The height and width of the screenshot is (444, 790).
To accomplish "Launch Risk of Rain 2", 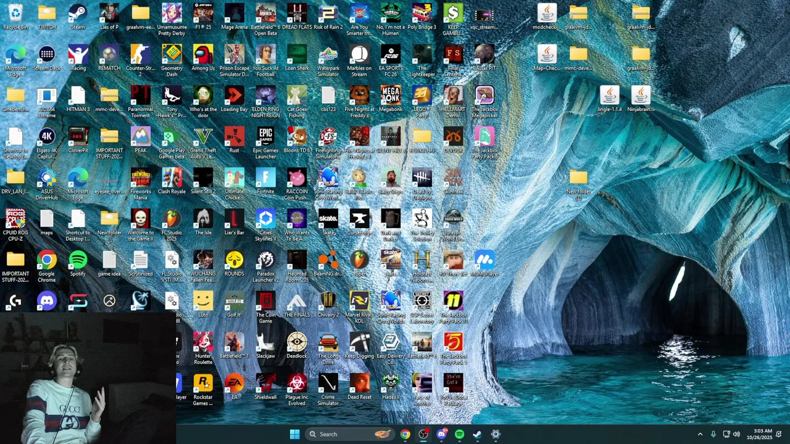I will click(328, 17).
